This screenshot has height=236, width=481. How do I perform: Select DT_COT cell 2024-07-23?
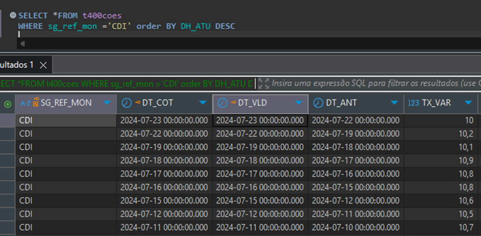pos(165,121)
